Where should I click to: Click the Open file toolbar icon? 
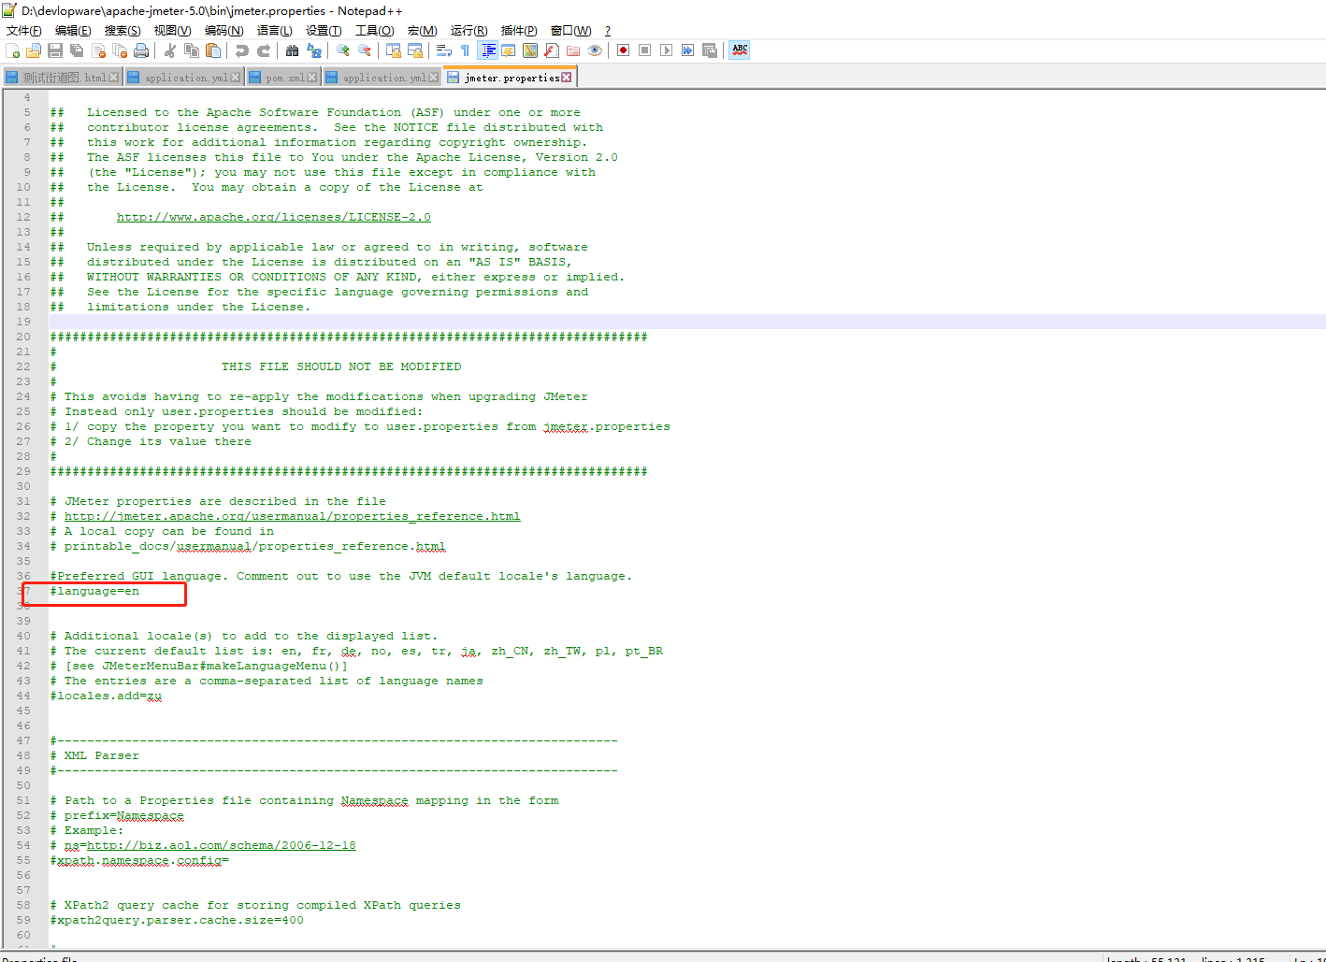tap(34, 50)
